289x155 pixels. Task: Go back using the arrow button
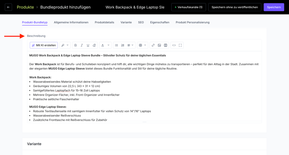coord(8,7)
